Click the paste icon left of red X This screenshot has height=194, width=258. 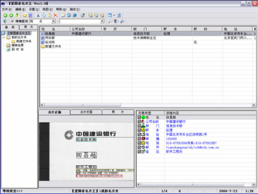50,15
